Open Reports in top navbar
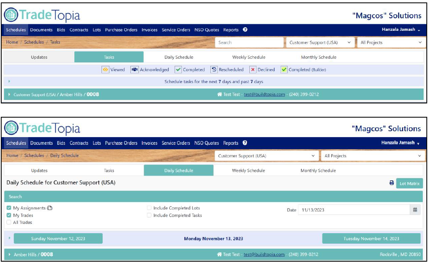The height and width of the screenshot is (262, 428). [231, 30]
